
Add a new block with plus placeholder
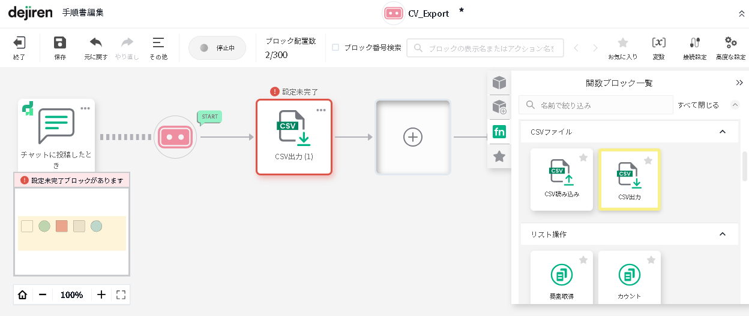[x=413, y=137]
